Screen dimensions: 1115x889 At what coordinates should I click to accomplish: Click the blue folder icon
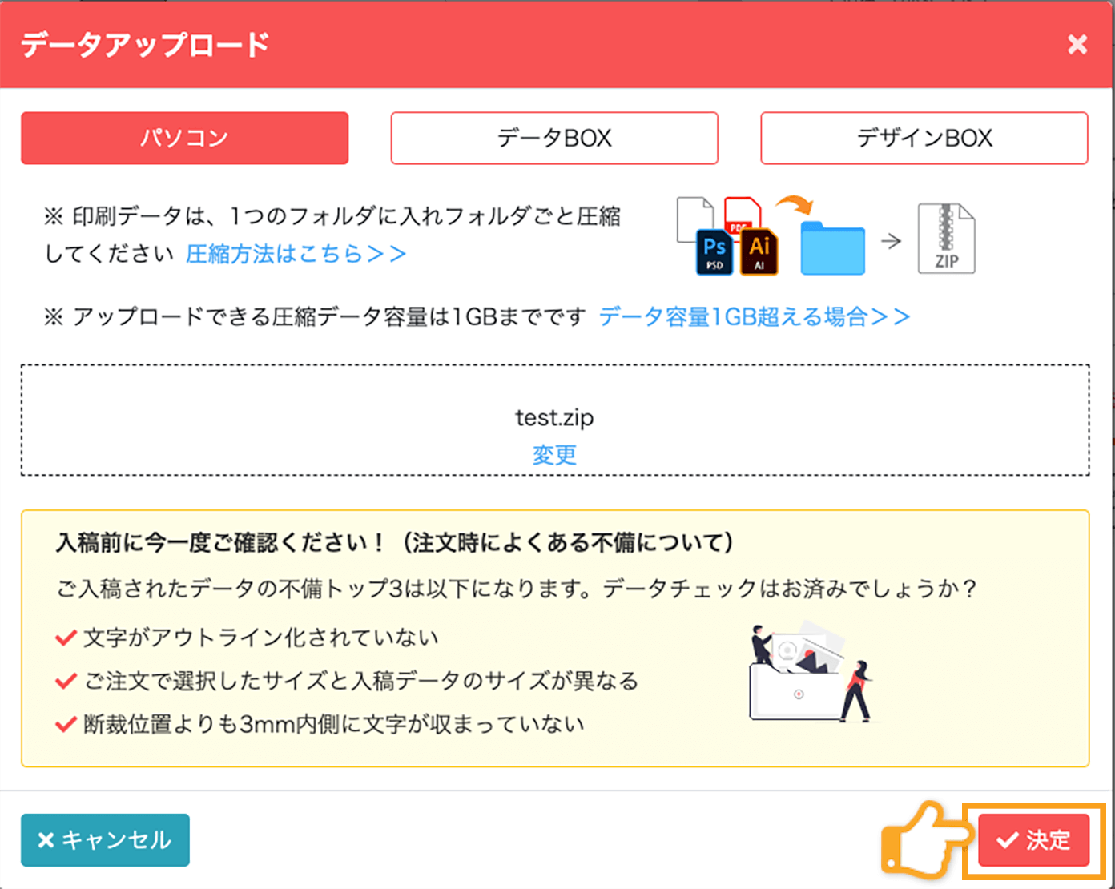832,250
